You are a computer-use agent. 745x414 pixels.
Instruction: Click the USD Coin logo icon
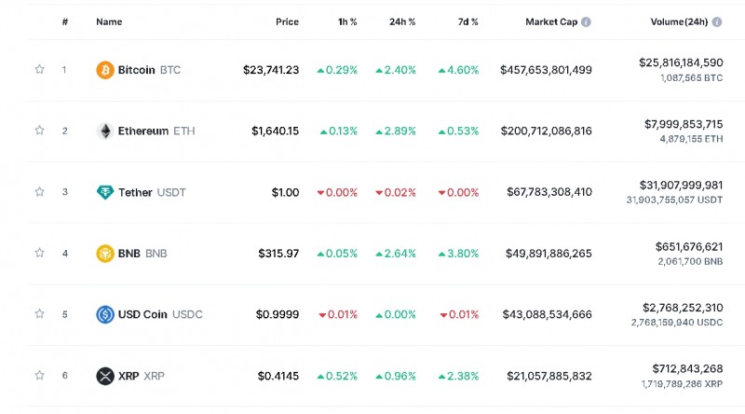[105, 314]
